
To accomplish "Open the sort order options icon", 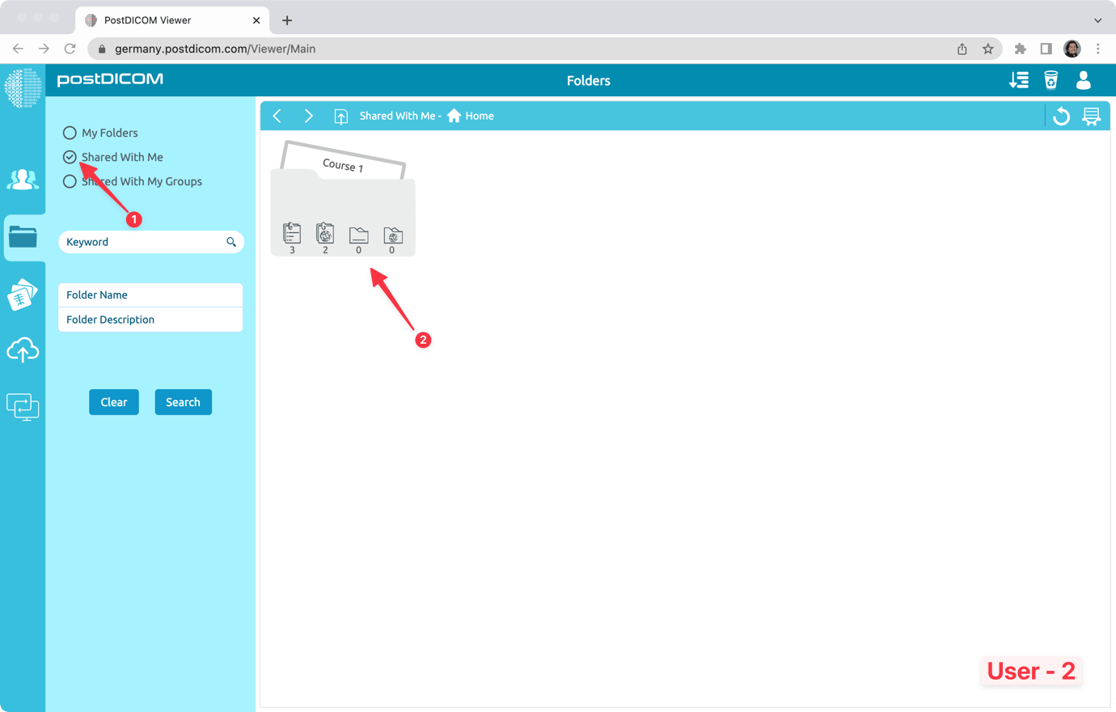I will click(1019, 80).
